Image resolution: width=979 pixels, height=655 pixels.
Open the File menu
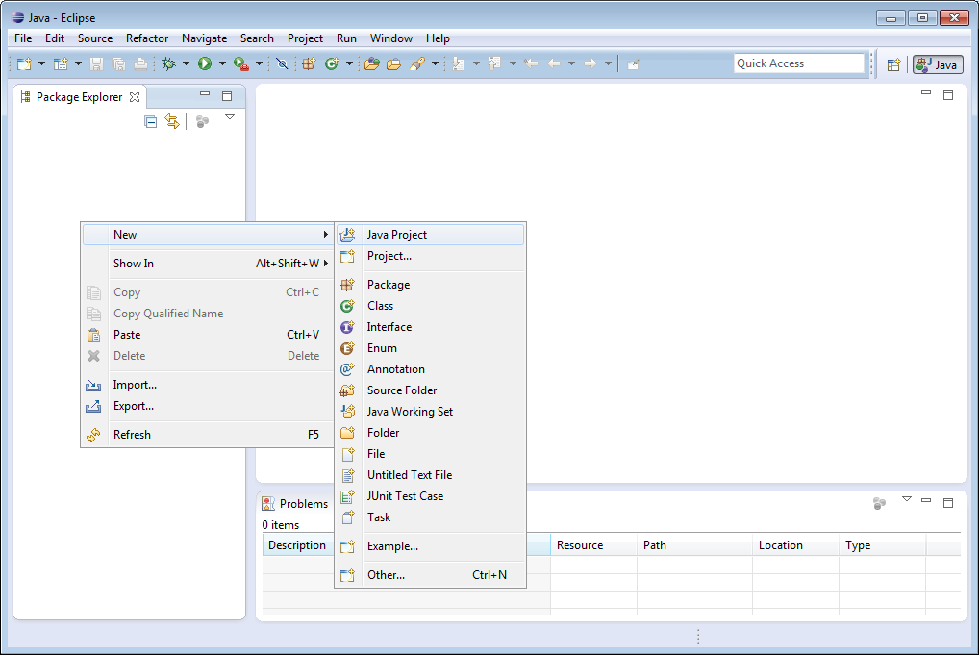coord(23,38)
